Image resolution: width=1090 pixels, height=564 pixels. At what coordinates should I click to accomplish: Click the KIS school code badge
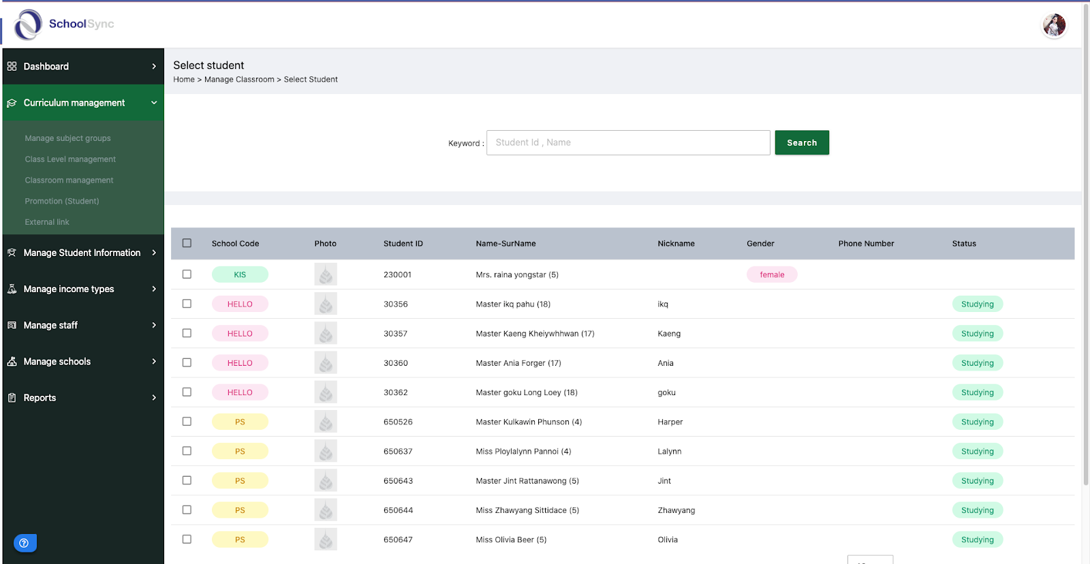click(240, 275)
